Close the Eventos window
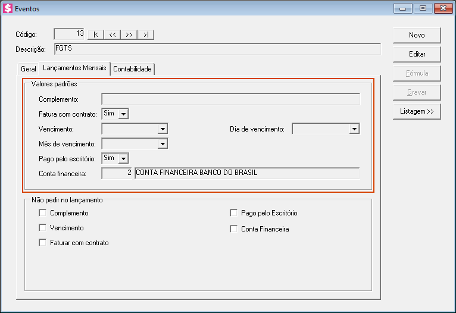This screenshot has height=313, width=456. [x=443, y=8]
